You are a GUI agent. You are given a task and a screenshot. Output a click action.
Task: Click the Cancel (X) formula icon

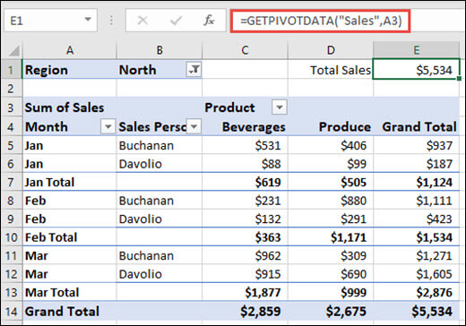tap(142, 21)
